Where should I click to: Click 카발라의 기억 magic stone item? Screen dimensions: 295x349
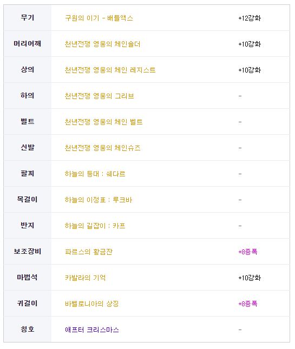86,278
